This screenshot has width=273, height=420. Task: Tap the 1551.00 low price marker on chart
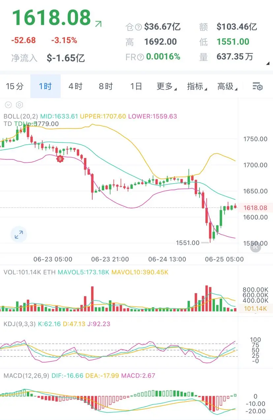(x=188, y=243)
